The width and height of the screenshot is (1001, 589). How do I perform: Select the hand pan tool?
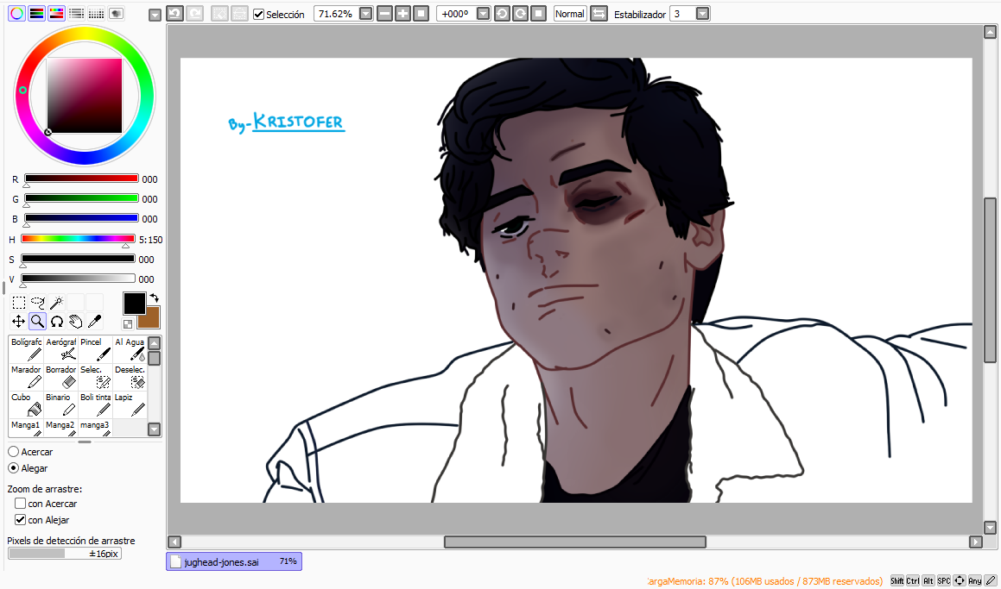[76, 322]
